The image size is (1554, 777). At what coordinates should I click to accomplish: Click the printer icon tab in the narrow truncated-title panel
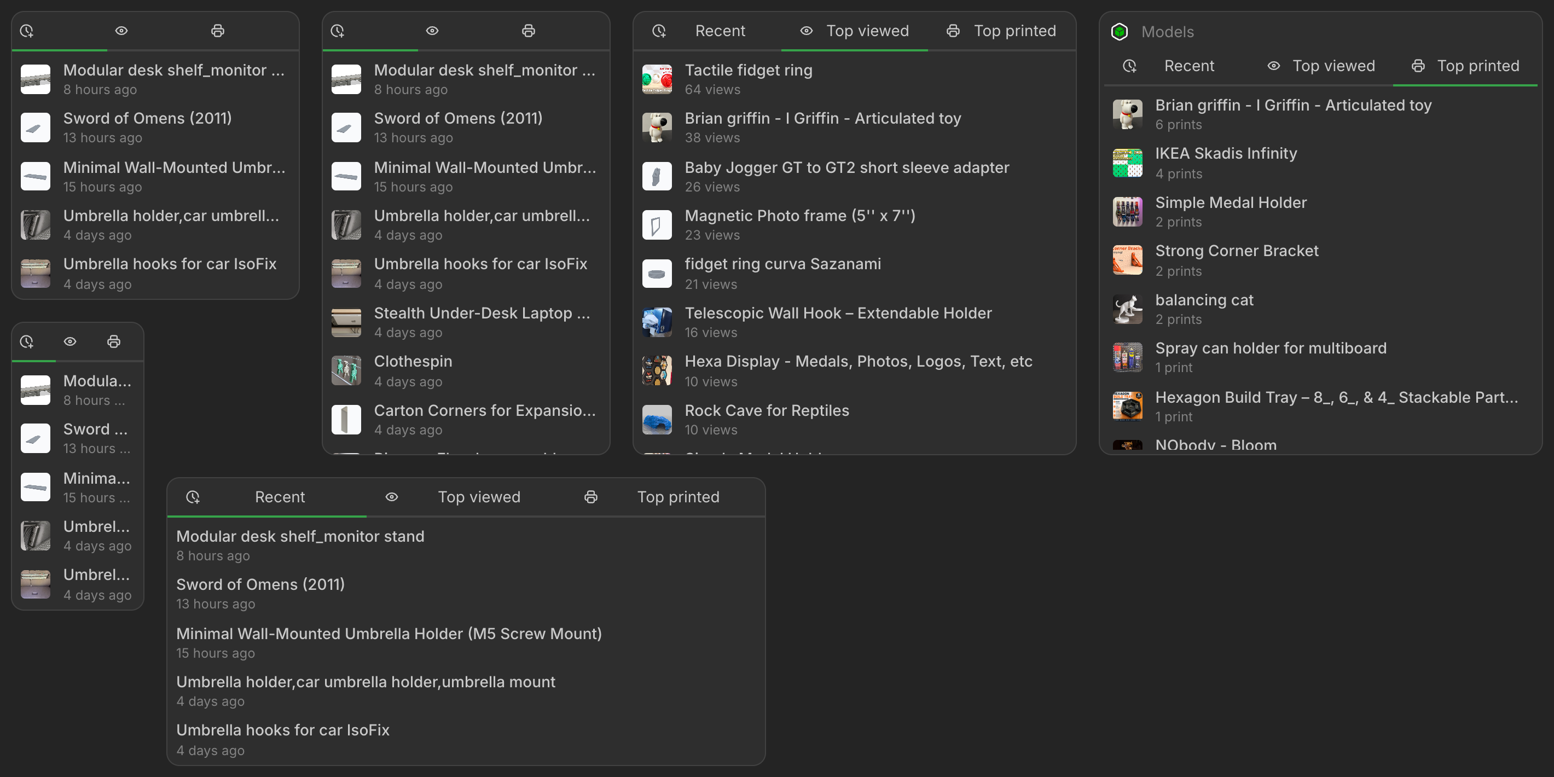point(114,341)
